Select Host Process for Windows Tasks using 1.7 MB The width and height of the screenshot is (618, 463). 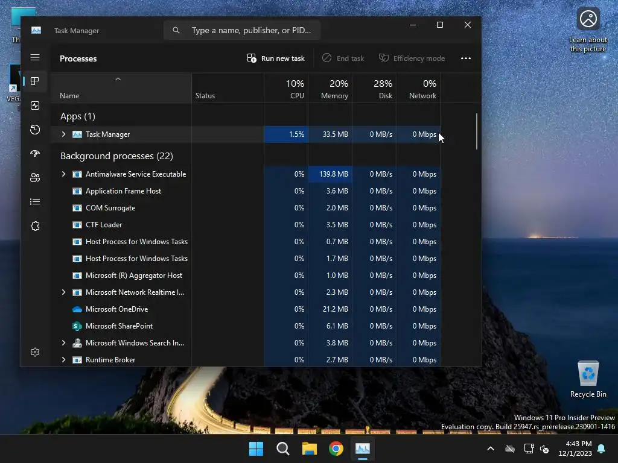[246, 259]
